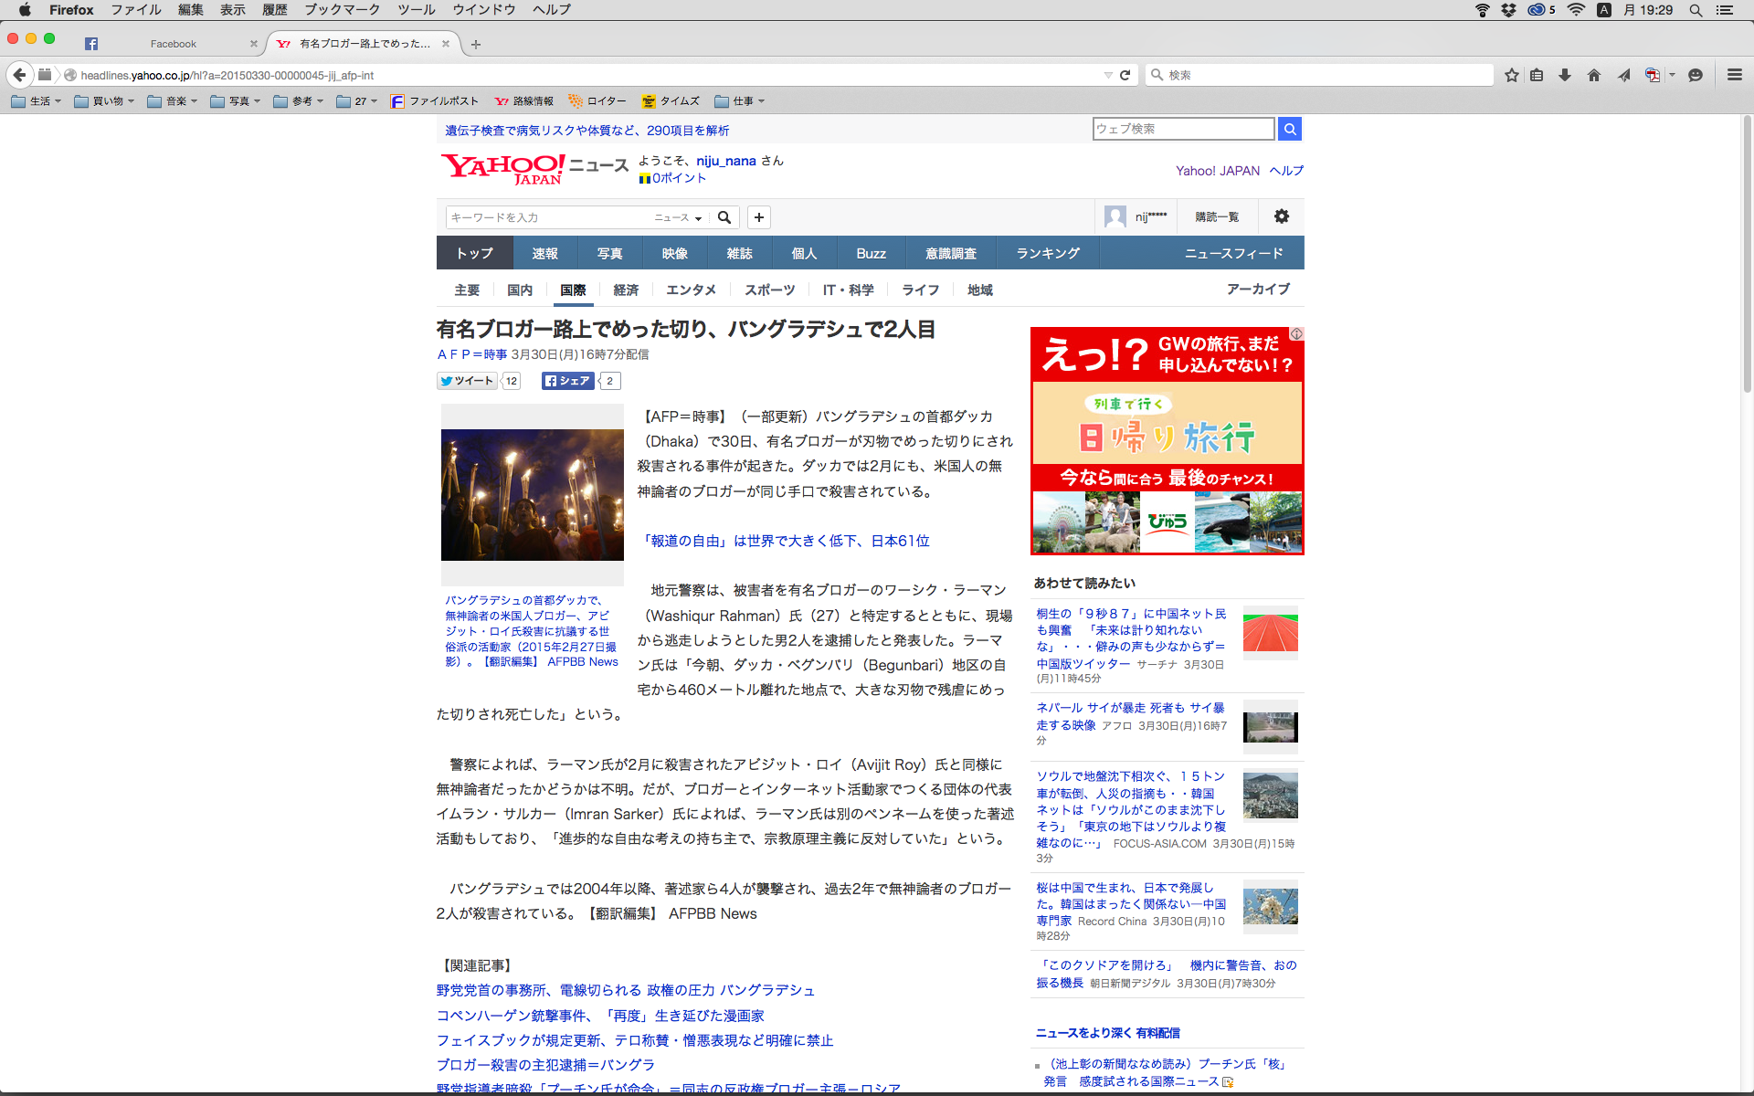Screen dimensions: 1754x1096
Task: Click the Firefox reload page icon
Action: point(1125,75)
